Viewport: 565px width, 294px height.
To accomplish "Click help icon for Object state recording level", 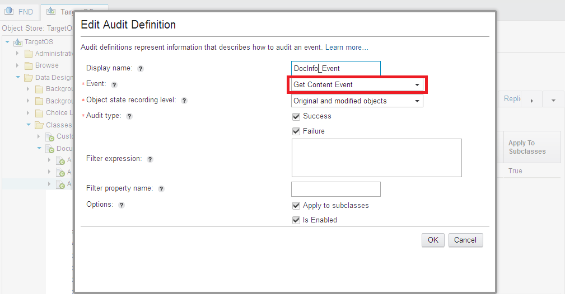I will [184, 101].
